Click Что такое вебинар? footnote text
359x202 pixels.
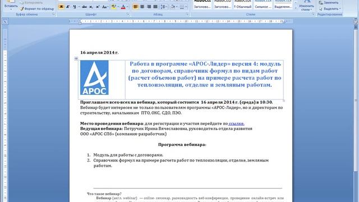pyautogui.click(x=104, y=194)
